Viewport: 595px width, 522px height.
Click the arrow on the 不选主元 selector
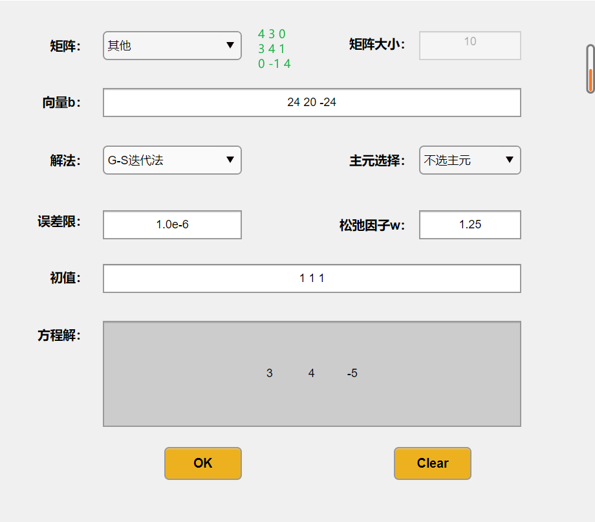[510, 160]
